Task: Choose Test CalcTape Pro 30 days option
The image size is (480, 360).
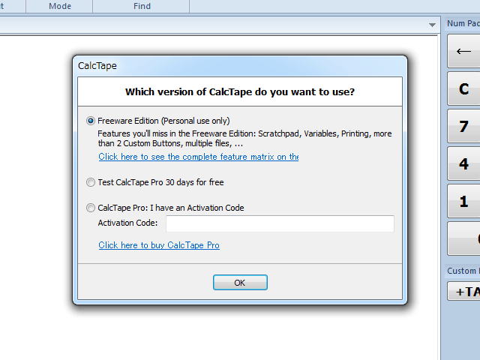Action: tap(91, 182)
